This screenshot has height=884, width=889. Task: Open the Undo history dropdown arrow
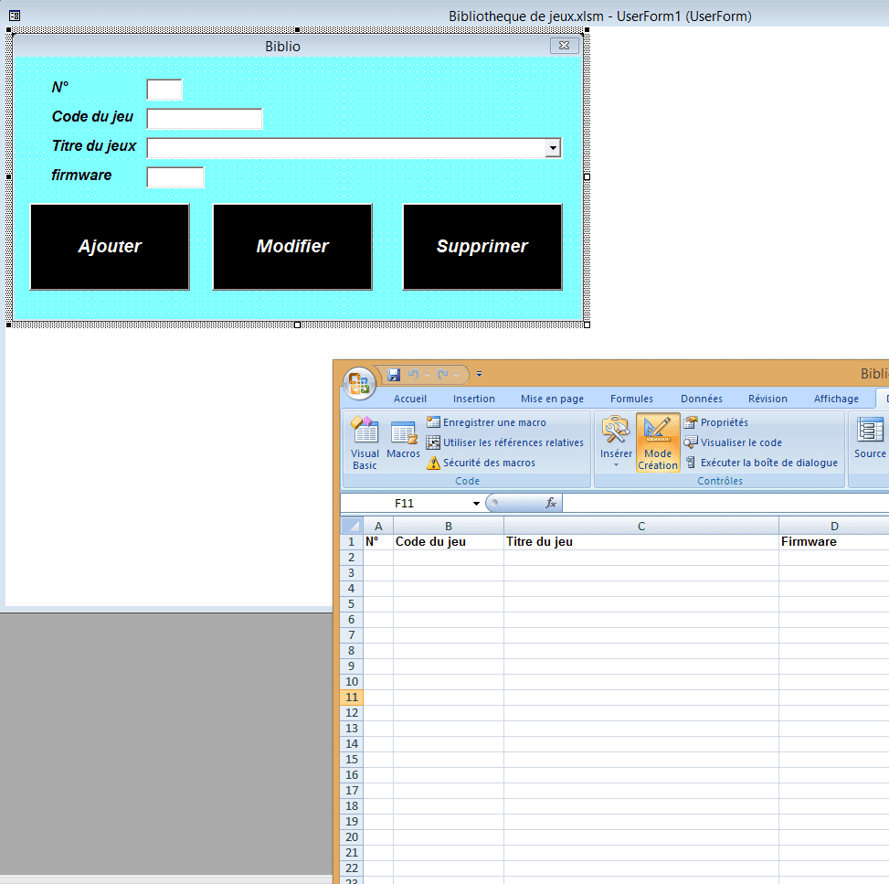(427, 375)
